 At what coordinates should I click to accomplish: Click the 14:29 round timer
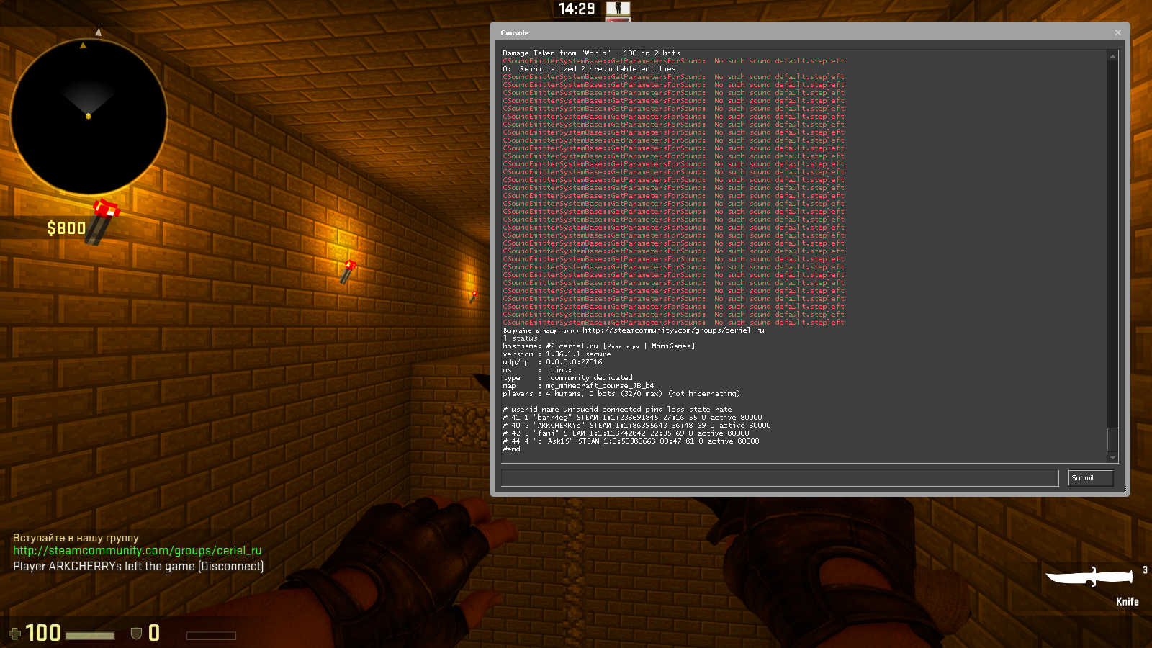point(577,9)
